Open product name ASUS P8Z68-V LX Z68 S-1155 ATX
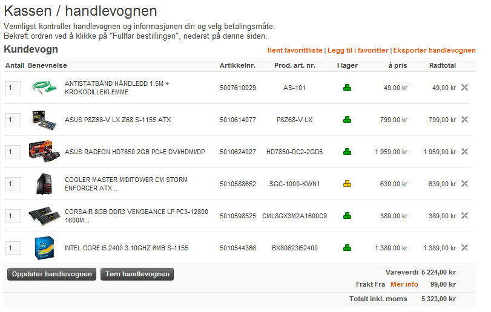The height and width of the screenshot is (312, 491). tap(117, 120)
